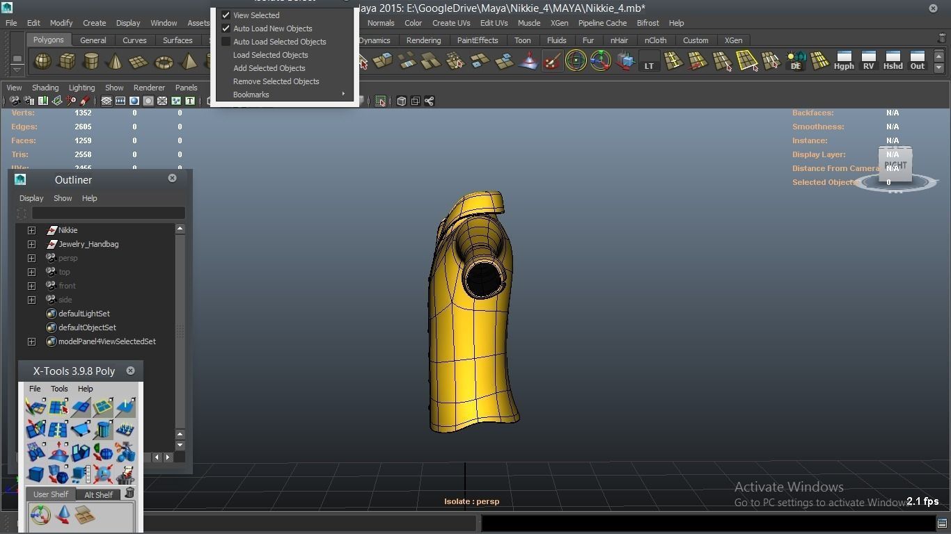Create a polygon cylinder from the shelf
951x534 pixels.
[91, 61]
